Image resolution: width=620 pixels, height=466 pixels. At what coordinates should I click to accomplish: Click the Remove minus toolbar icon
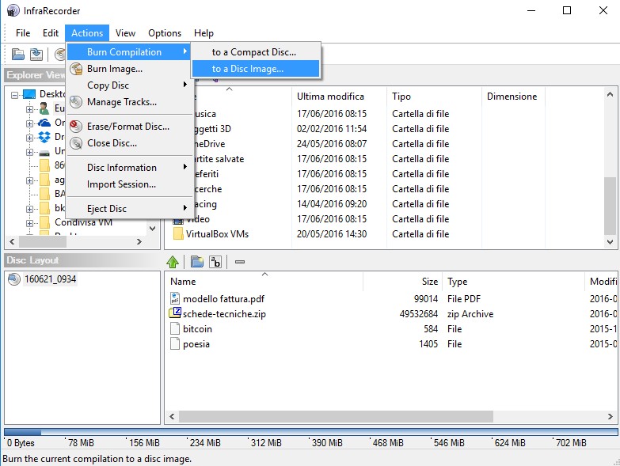pos(240,261)
